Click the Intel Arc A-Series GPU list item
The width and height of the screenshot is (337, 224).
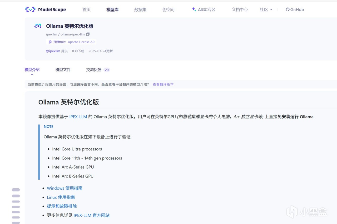point(73,167)
